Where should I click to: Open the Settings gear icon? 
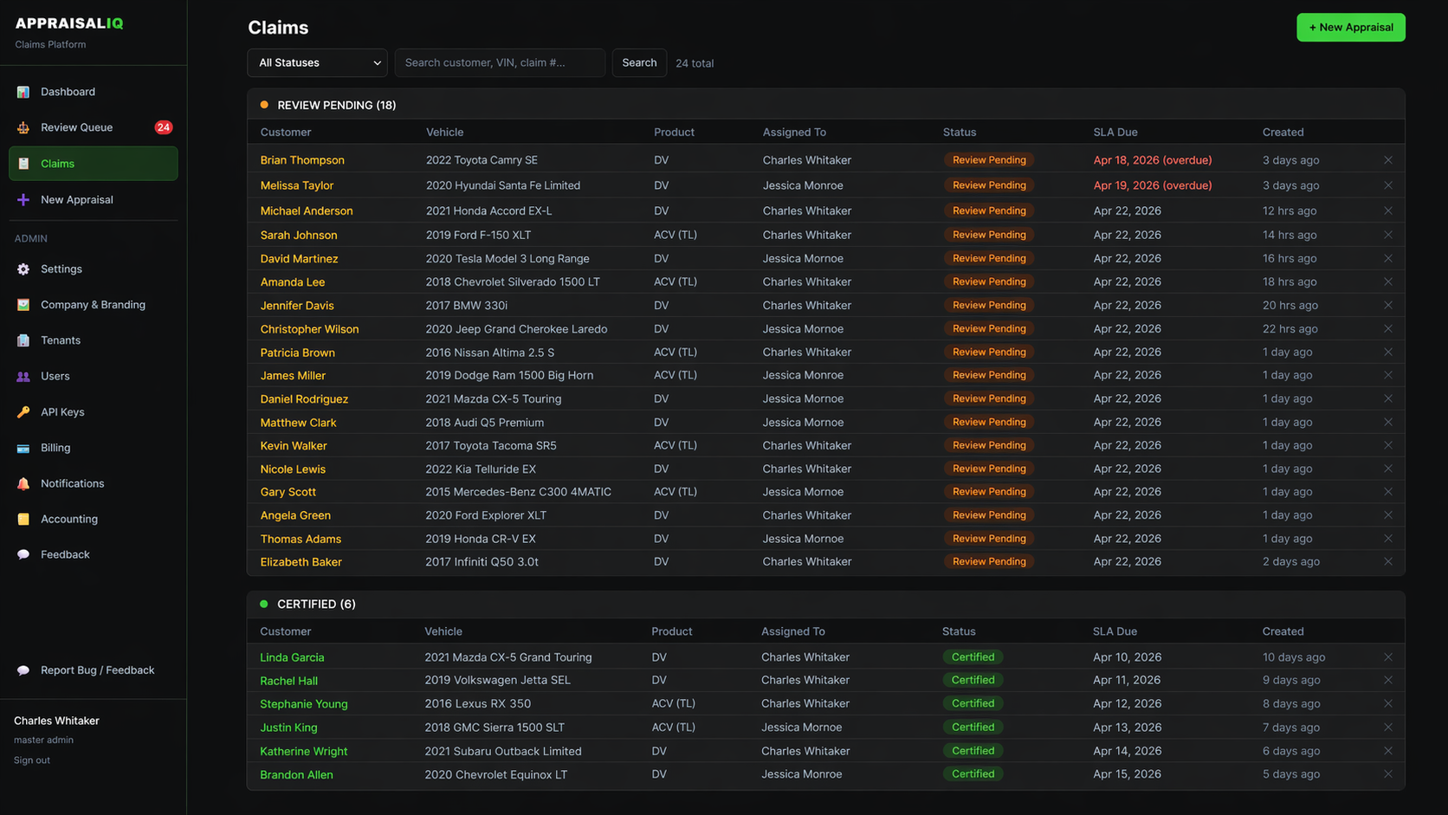pyautogui.click(x=23, y=268)
